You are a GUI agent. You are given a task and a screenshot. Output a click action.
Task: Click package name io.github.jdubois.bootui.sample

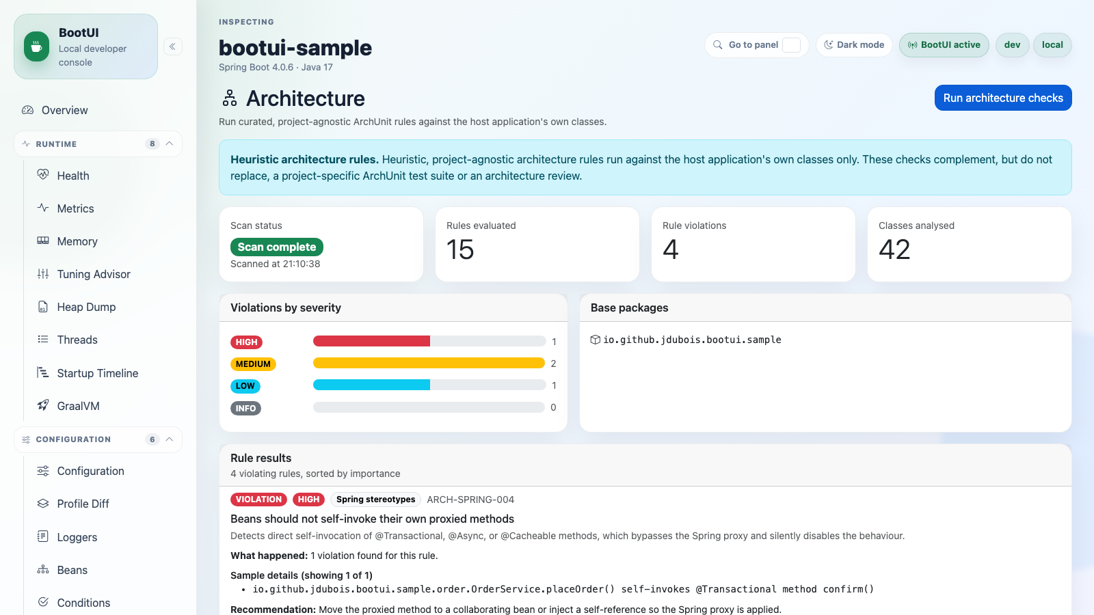tap(692, 340)
